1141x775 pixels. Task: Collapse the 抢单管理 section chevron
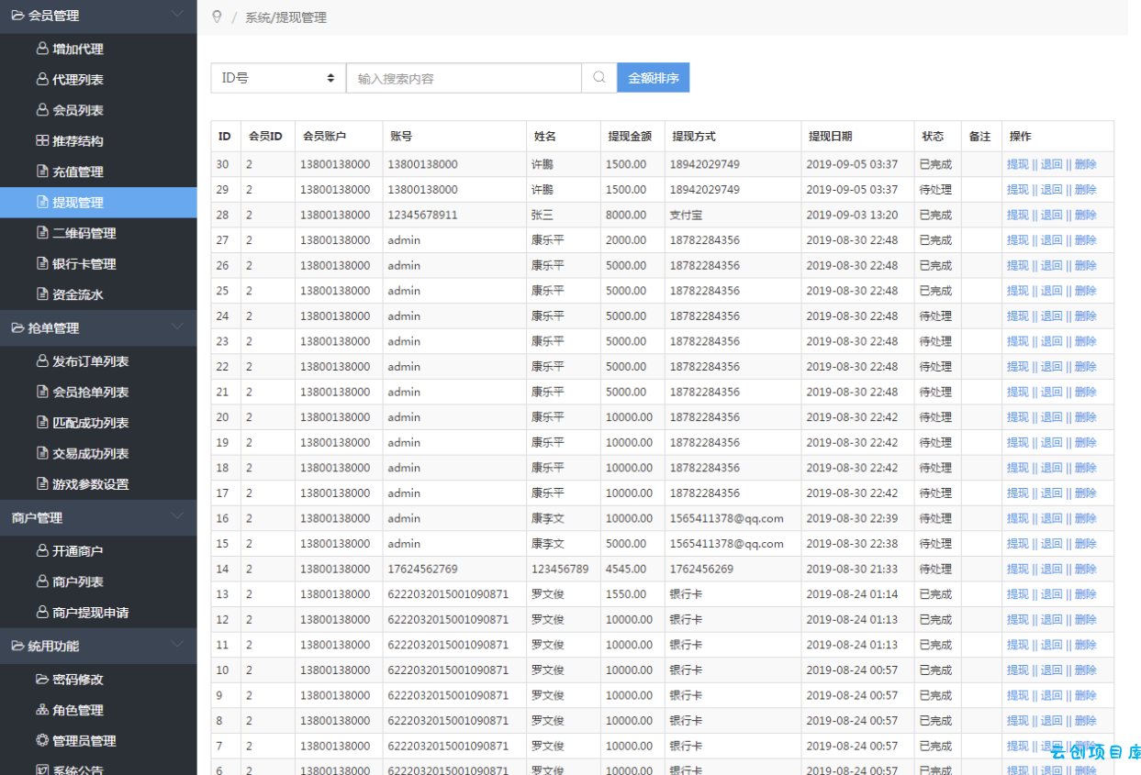[x=178, y=327]
